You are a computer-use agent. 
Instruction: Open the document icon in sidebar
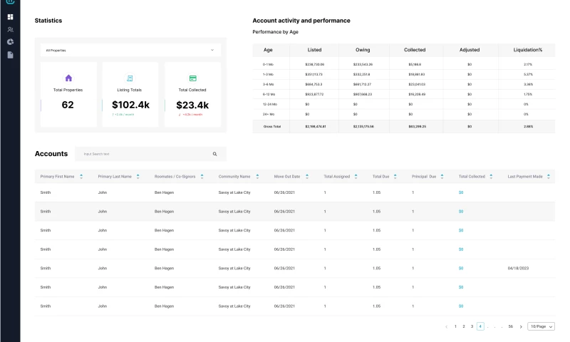tap(10, 55)
